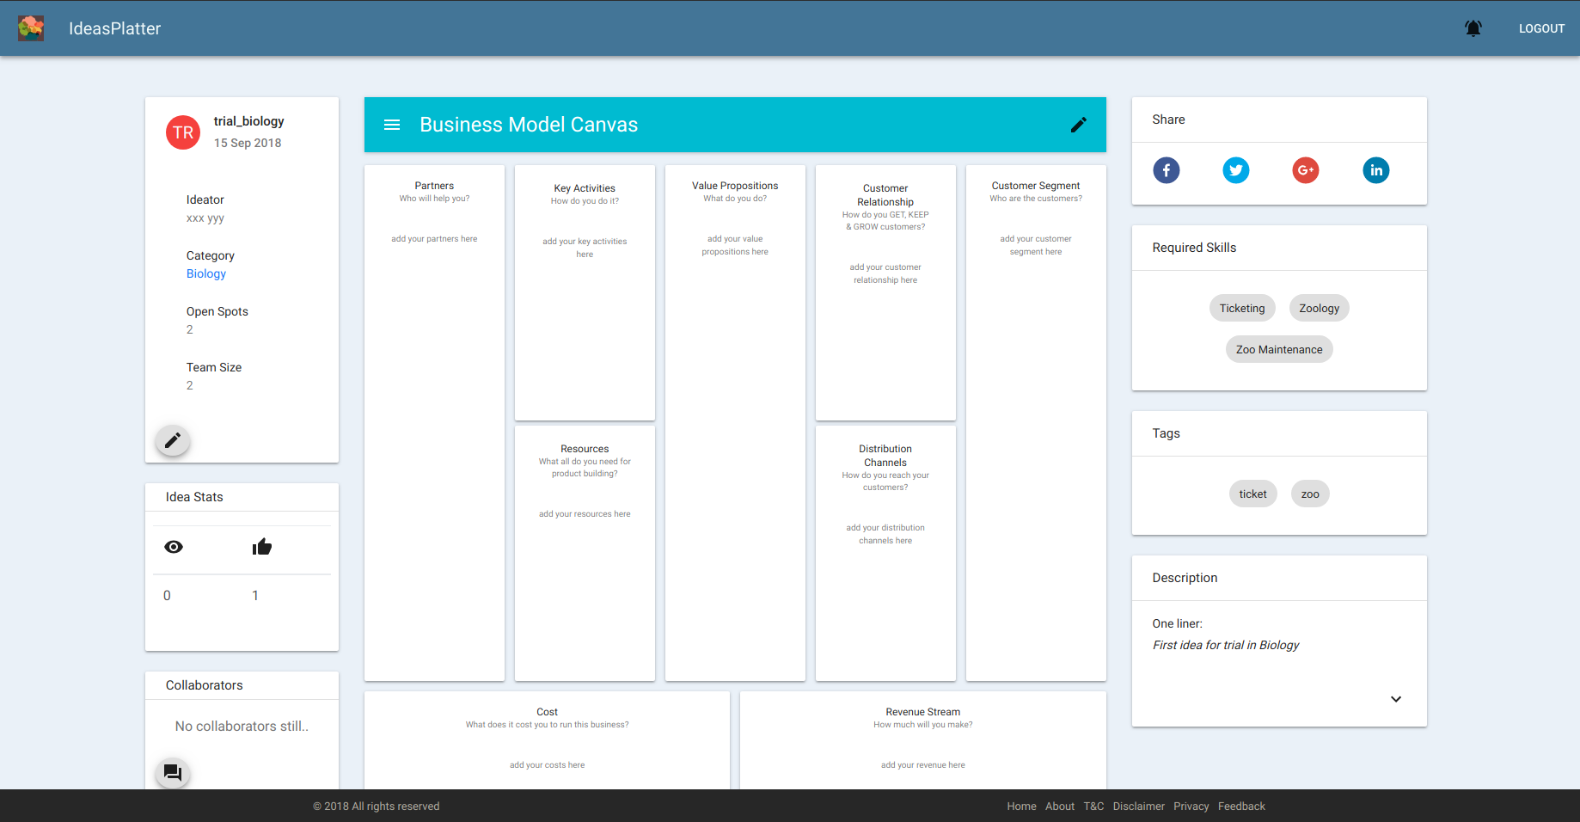
Task: Click the views eye icon
Action: point(174,547)
